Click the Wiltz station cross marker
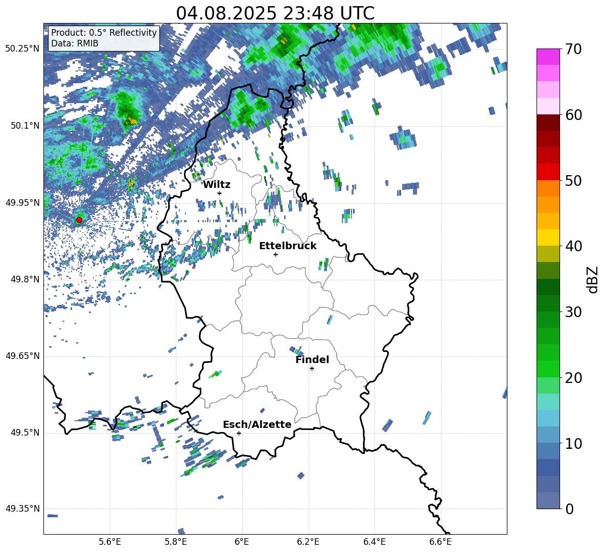605x552 pixels. coord(220,193)
